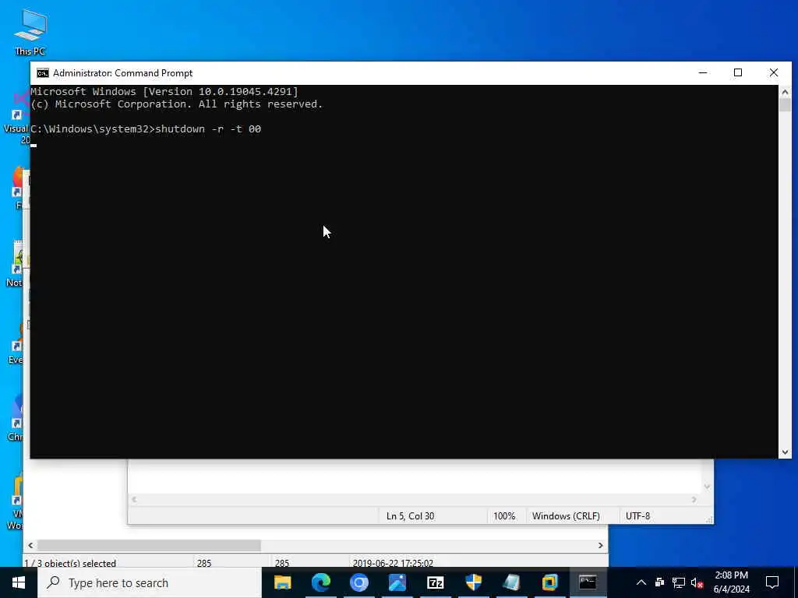The width and height of the screenshot is (798, 598).
Task: Click the Ln 5, Col 30 status in Notepad
Action: coord(410,515)
